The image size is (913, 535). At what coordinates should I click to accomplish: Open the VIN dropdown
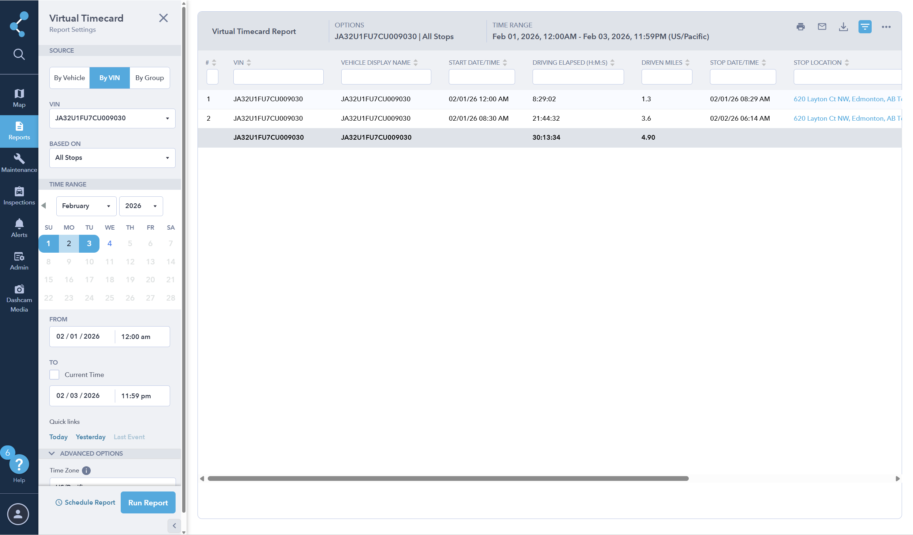tap(112, 118)
